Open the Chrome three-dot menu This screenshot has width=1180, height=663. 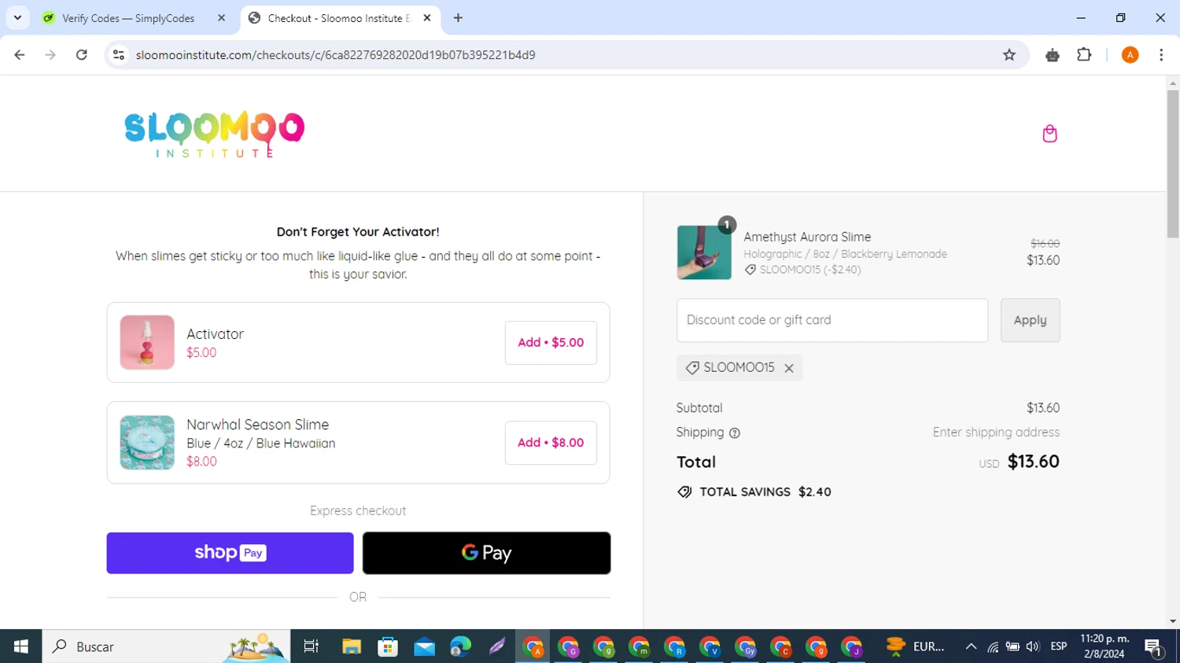pos(1161,55)
